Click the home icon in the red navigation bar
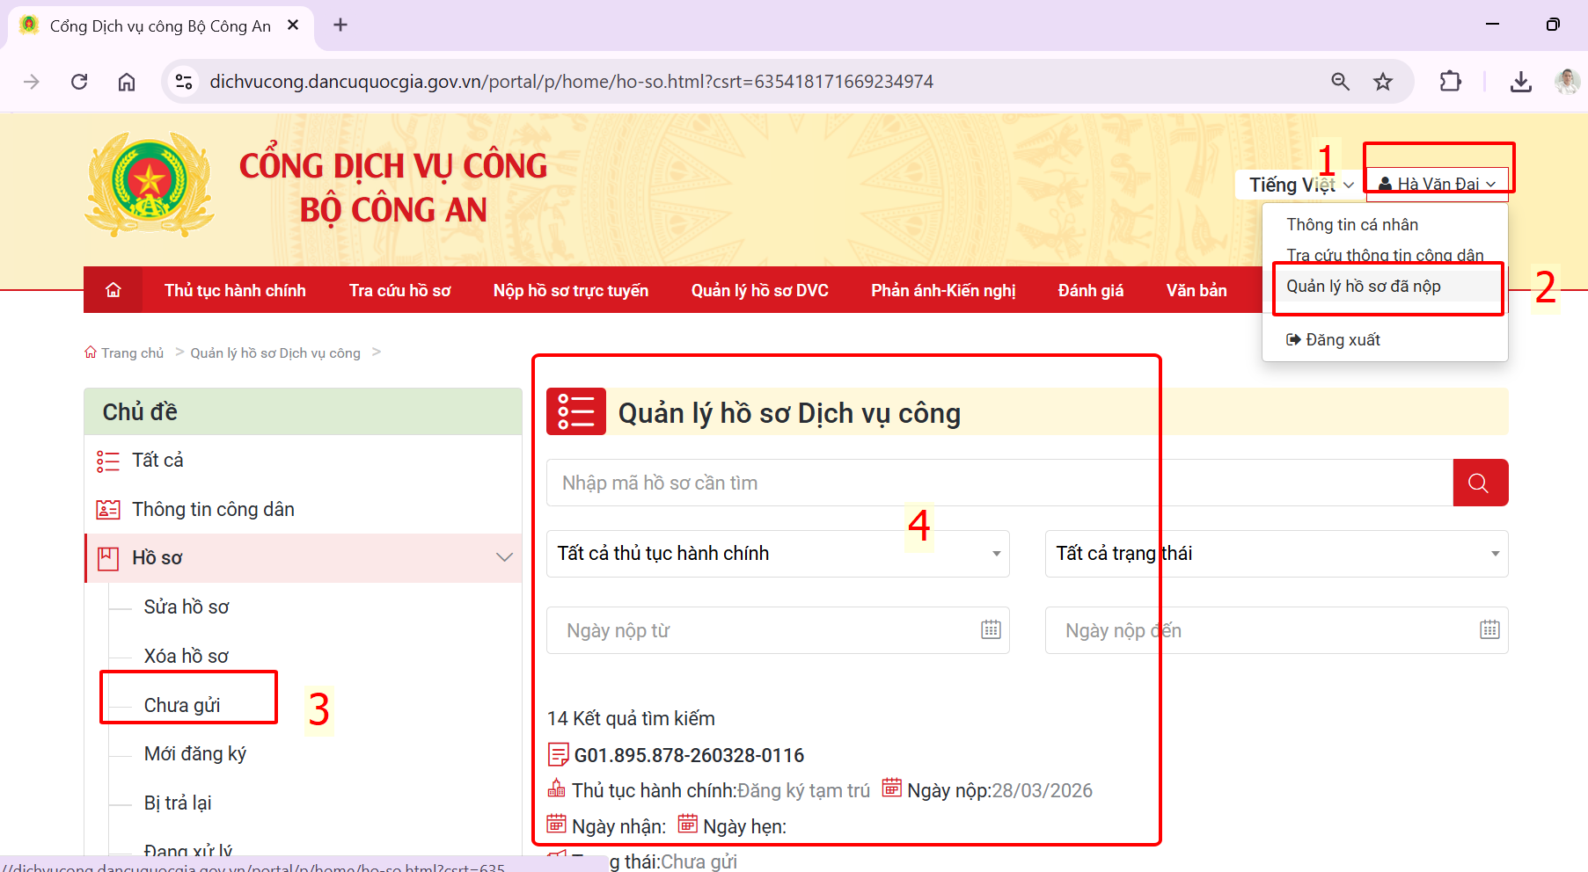Image resolution: width=1588 pixels, height=872 pixels. [x=113, y=289]
